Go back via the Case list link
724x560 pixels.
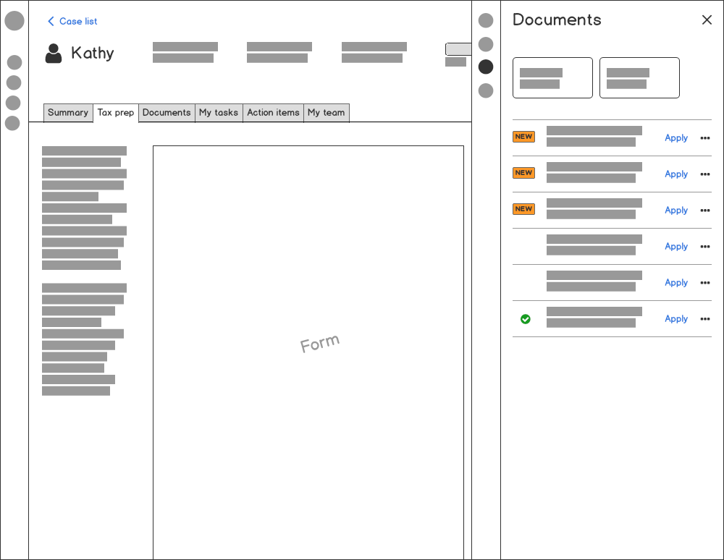click(x=72, y=21)
